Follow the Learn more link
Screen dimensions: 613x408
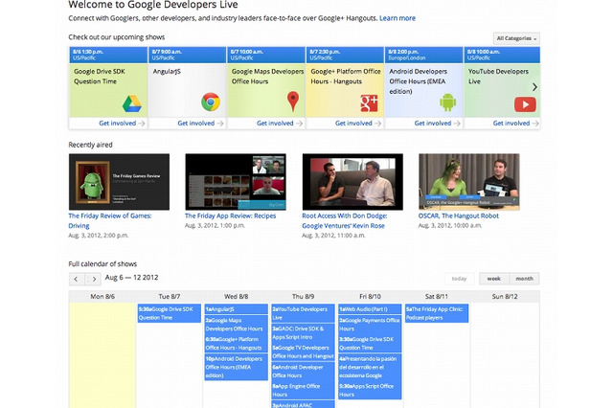pyautogui.click(x=397, y=18)
